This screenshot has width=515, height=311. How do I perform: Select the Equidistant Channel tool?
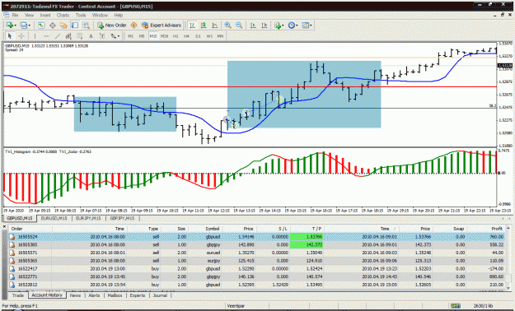[x=68, y=36]
